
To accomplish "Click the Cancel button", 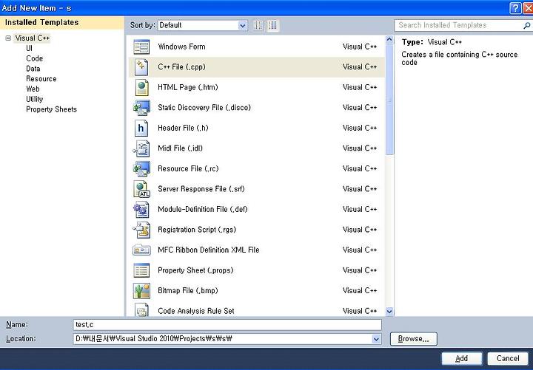I will pyautogui.click(x=508, y=358).
